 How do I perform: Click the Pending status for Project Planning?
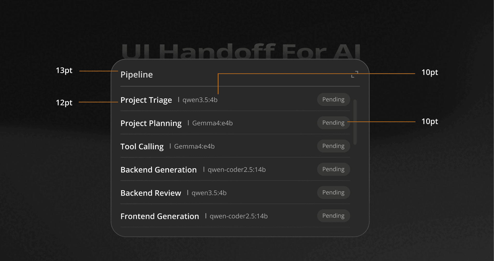(333, 123)
